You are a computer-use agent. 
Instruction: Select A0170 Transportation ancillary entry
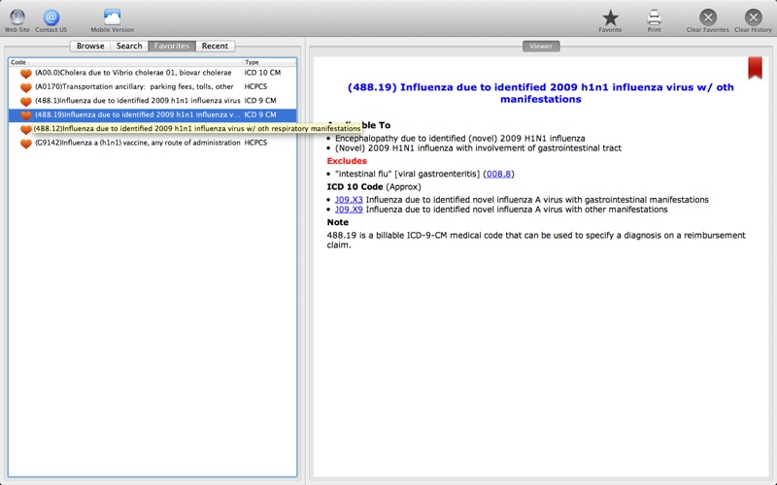(152, 86)
